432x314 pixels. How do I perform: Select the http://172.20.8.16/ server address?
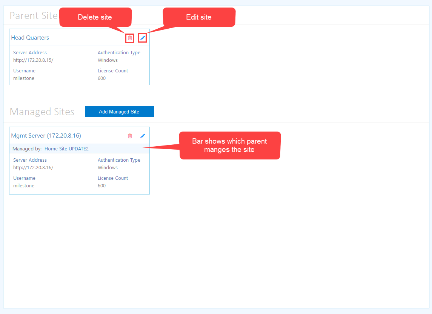click(x=33, y=168)
